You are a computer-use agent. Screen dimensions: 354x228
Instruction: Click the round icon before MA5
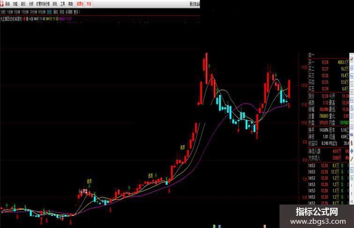click(27, 19)
